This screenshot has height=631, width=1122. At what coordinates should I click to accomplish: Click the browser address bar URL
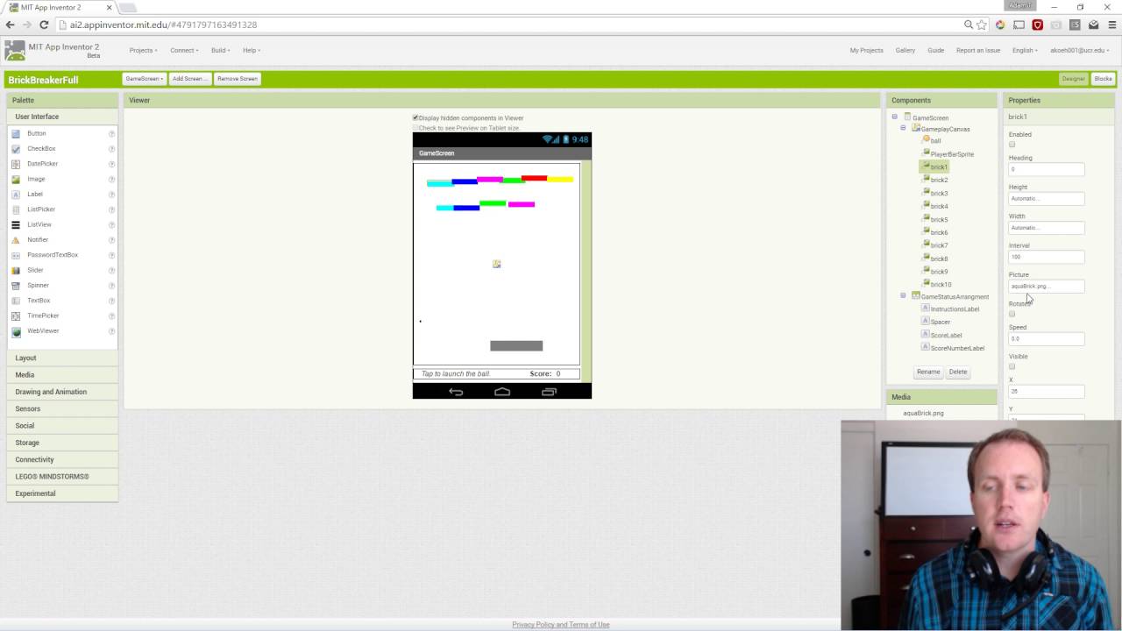[163, 25]
